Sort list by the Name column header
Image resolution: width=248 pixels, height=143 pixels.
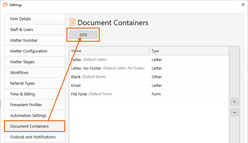109,51
